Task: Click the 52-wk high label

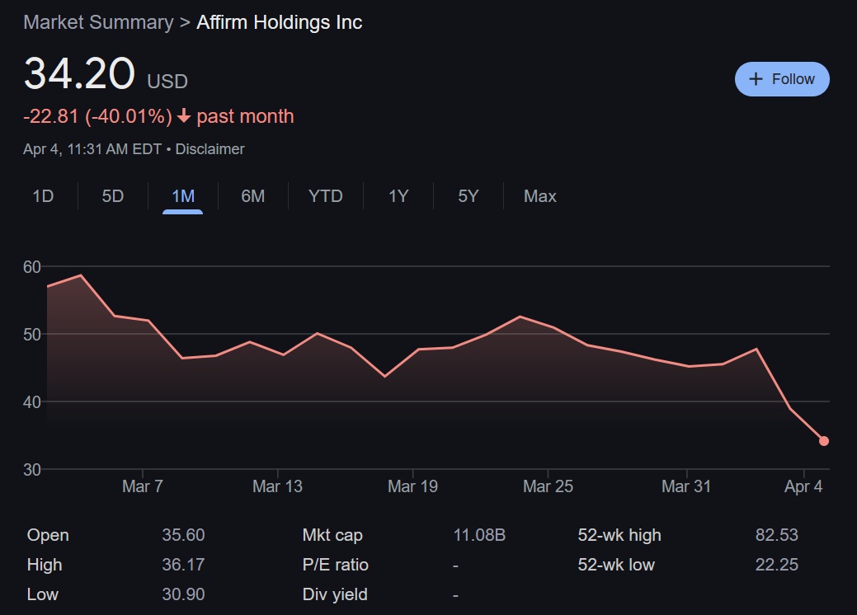Action: (x=619, y=535)
